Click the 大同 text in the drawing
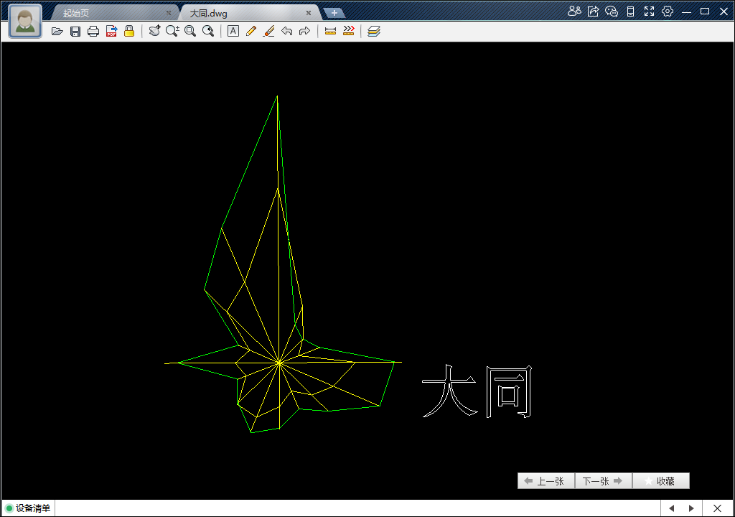 tap(477, 392)
